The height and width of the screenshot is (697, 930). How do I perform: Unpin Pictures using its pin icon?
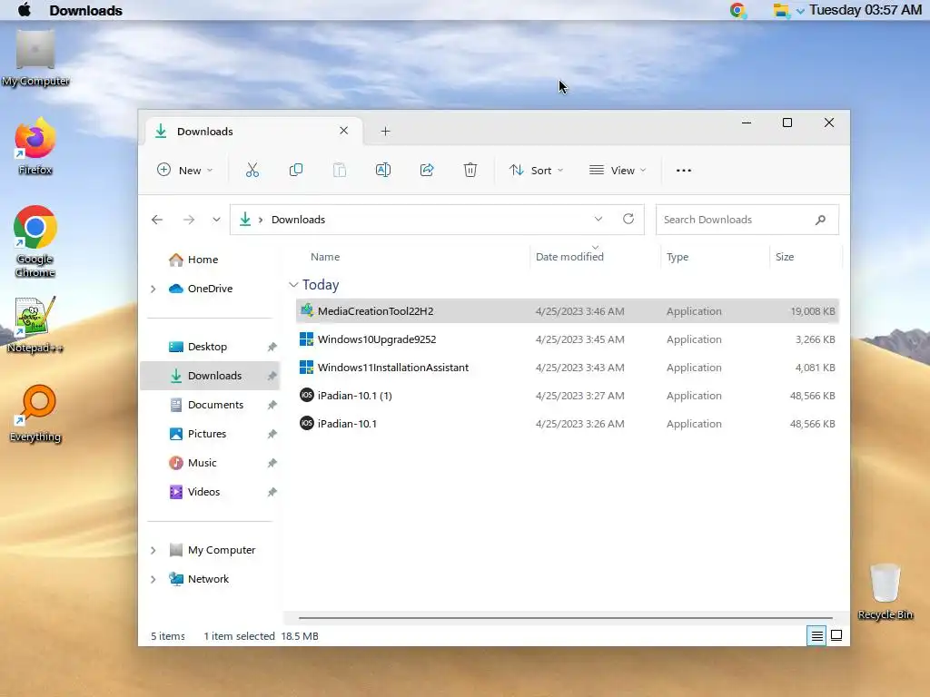click(272, 434)
